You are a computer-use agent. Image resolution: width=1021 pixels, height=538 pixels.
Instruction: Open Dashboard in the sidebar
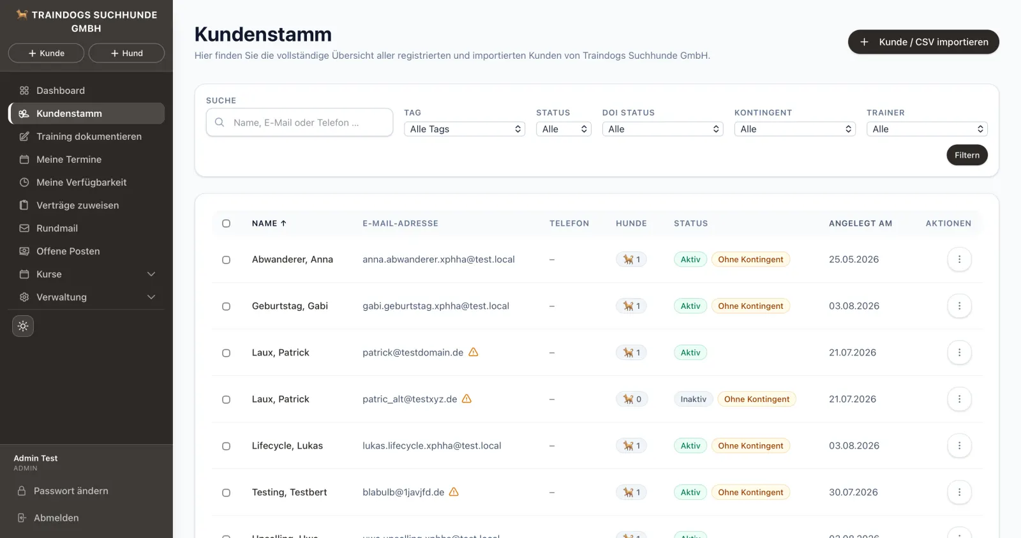pos(86,91)
